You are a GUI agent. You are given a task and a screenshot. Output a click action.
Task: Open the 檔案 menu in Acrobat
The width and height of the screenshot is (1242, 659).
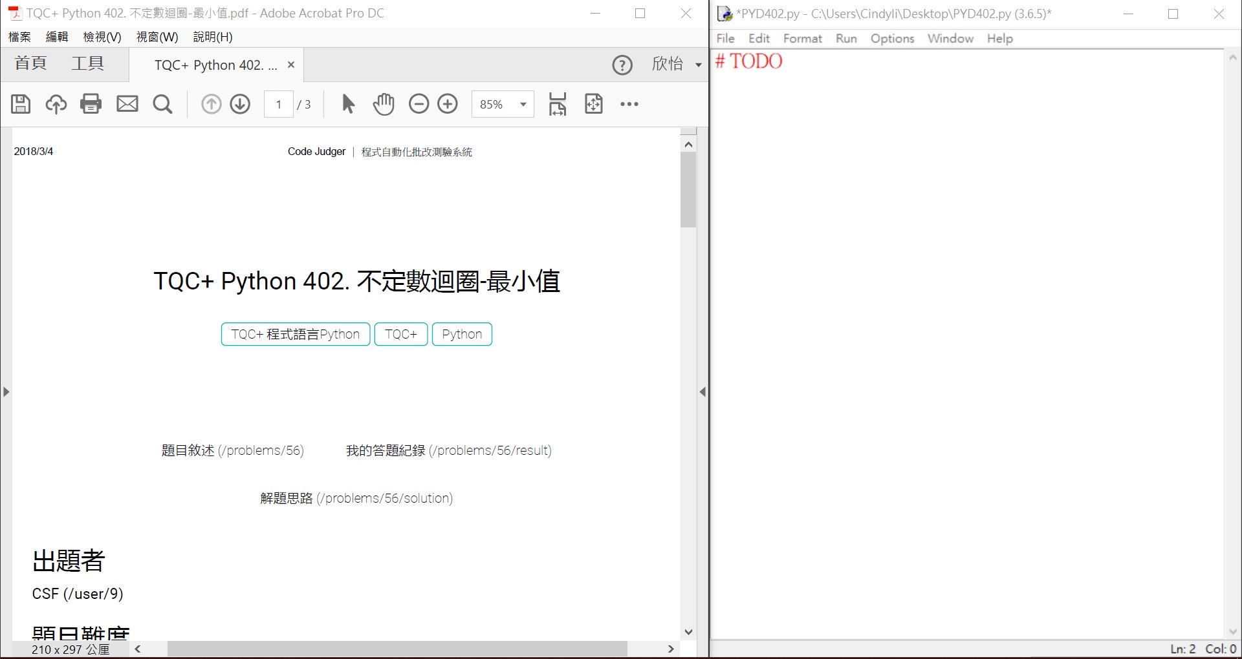click(19, 37)
